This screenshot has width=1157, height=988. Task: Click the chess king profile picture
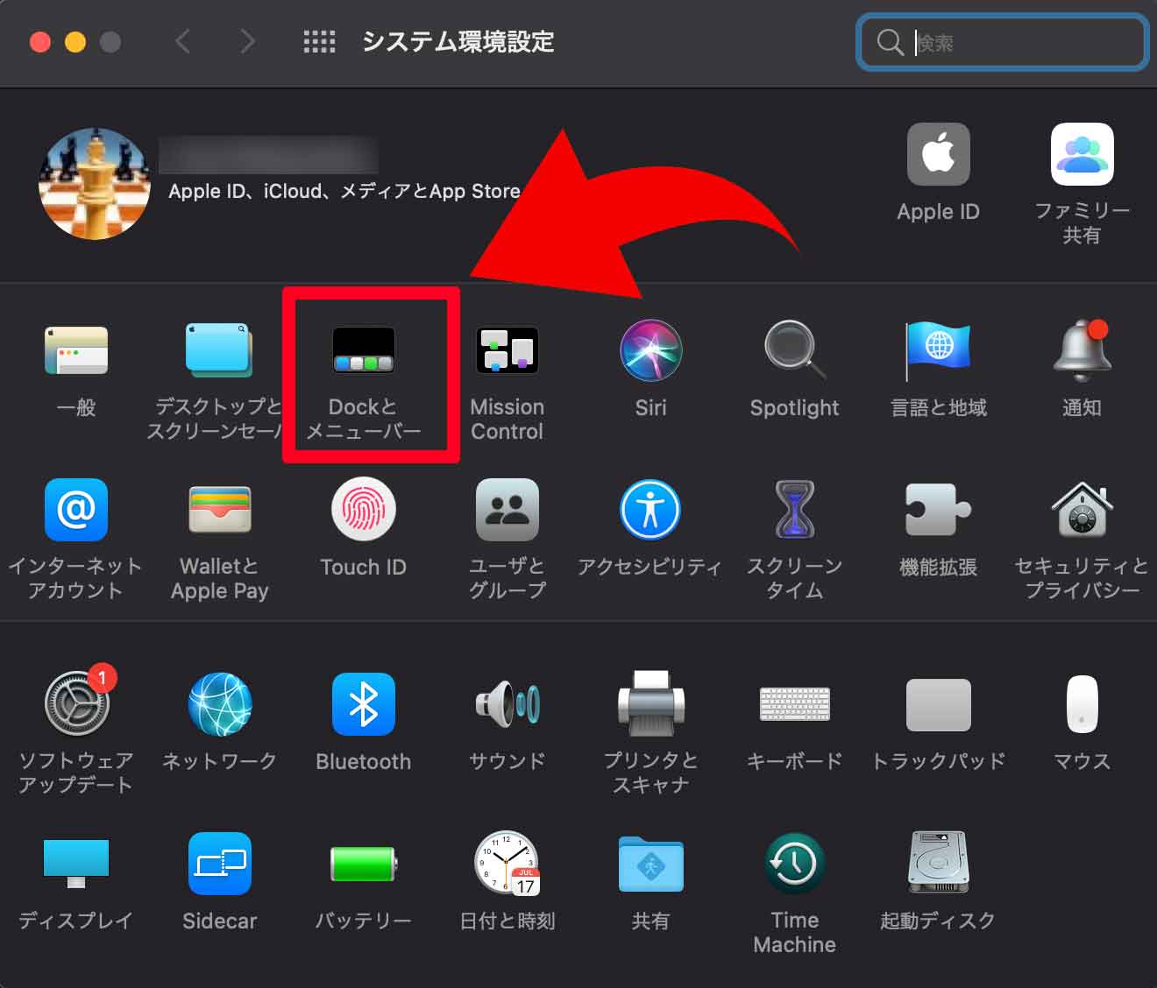pyautogui.click(x=95, y=184)
